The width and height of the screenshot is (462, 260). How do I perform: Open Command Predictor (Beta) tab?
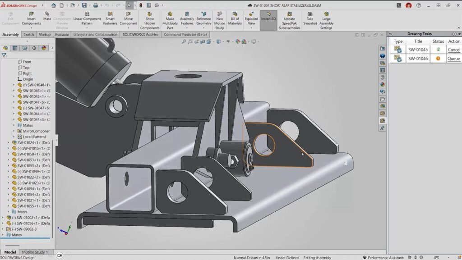(185, 34)
